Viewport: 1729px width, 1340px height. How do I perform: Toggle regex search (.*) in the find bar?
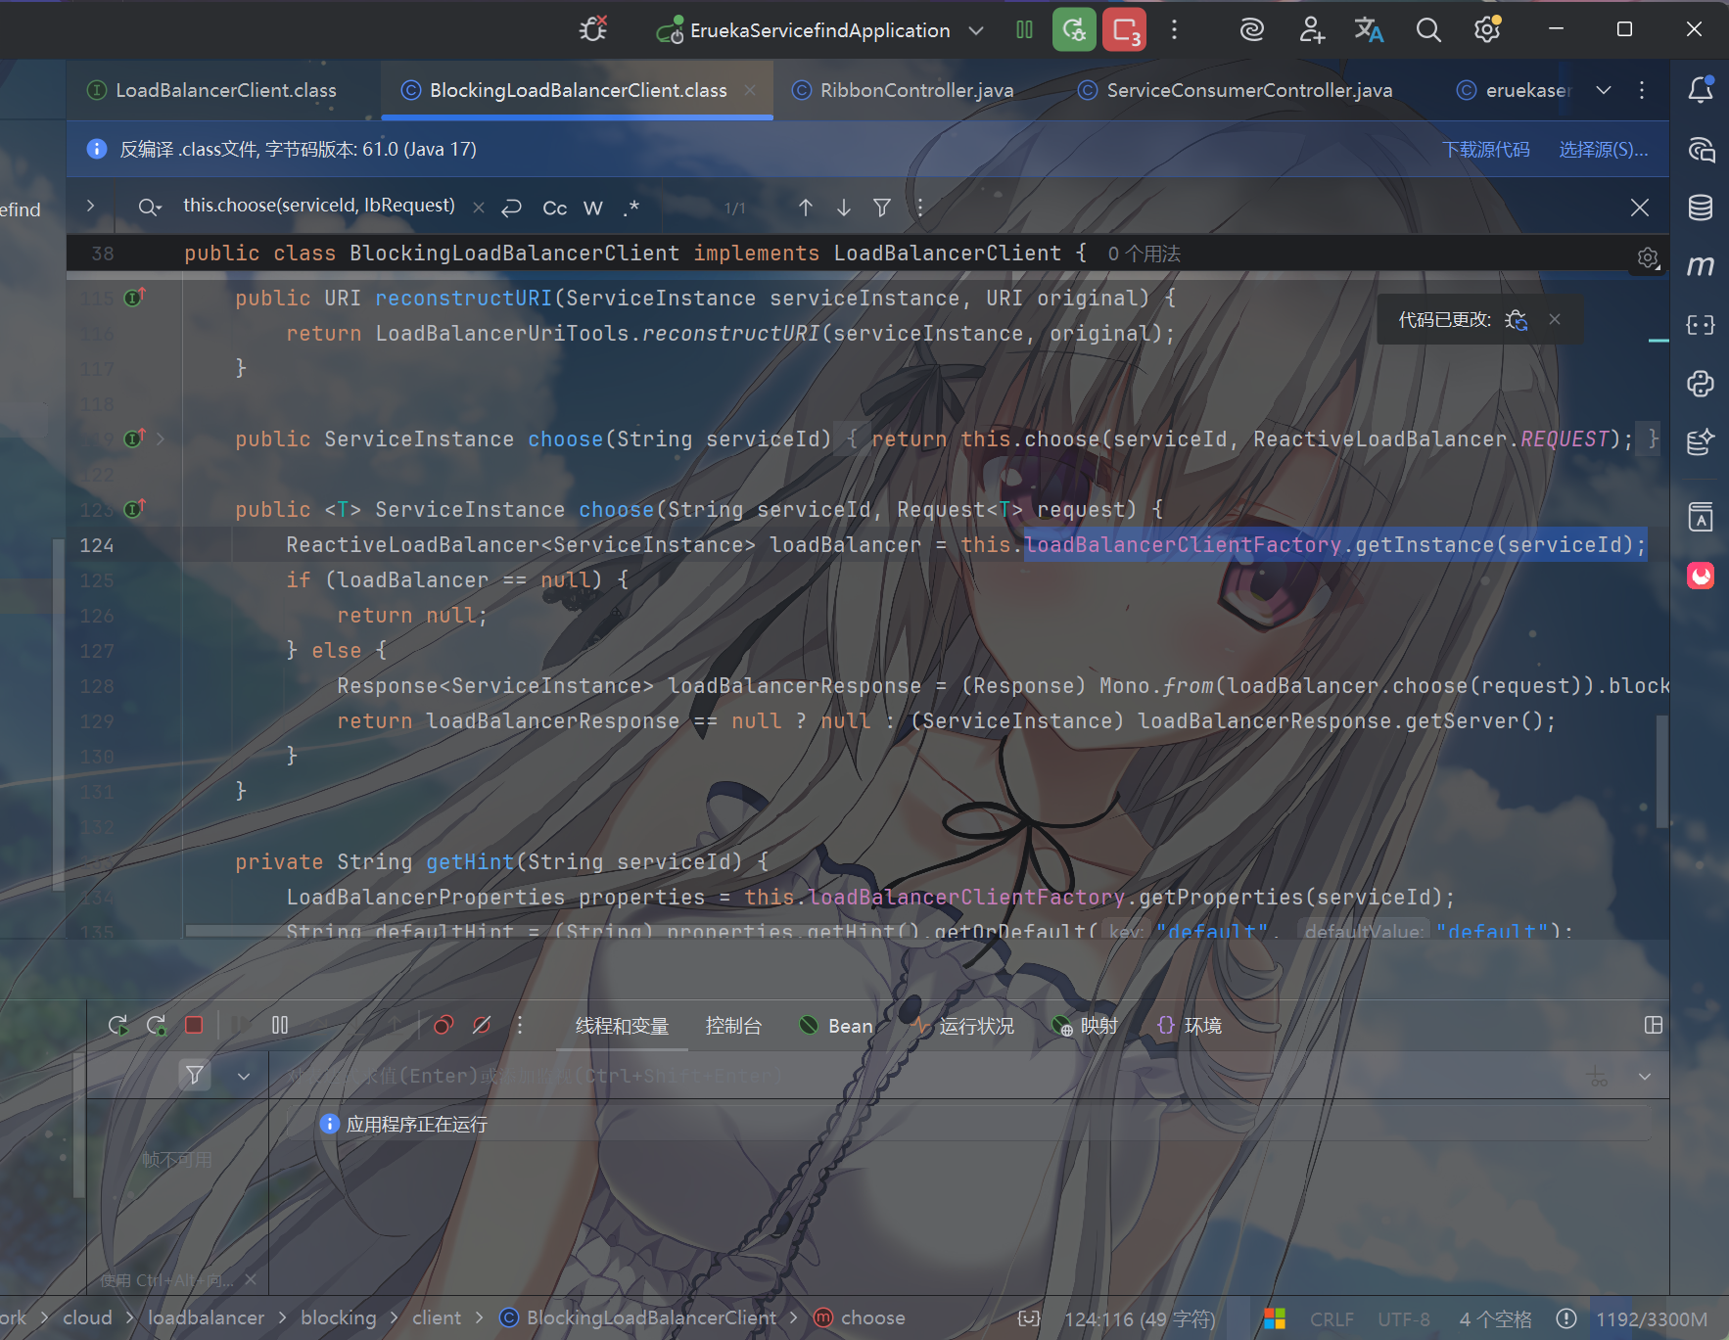point(631,208)
